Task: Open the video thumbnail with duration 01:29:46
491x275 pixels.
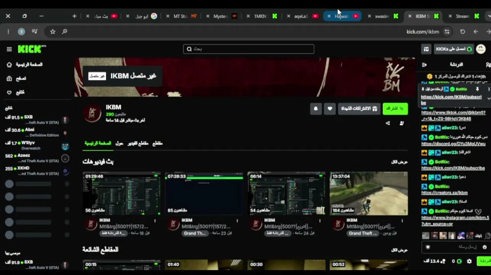Action: [x=122, y=194]
